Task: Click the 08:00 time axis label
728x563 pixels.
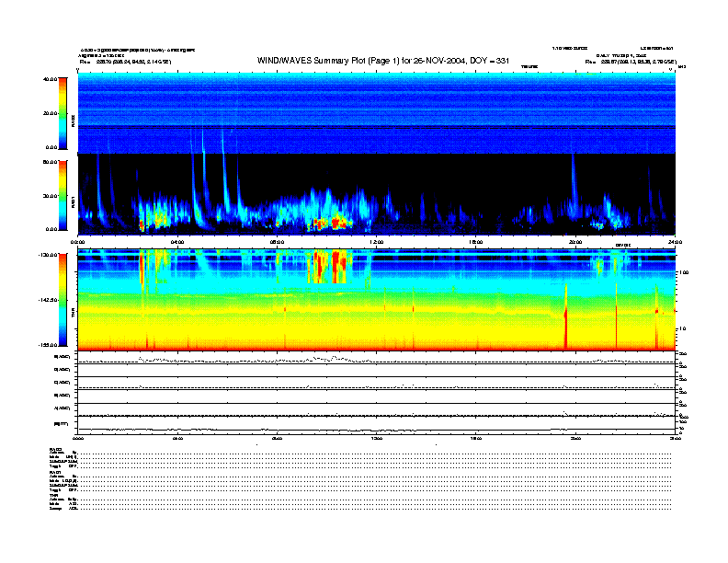Action: tap(277, 242)
